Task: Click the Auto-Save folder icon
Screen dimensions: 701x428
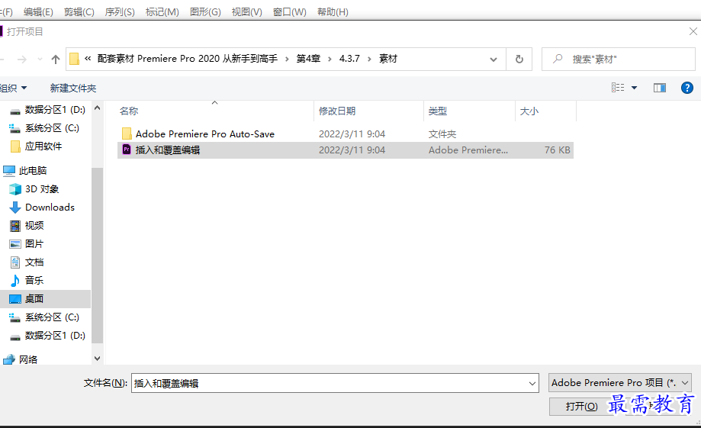Action: click(x=127, y=134)
